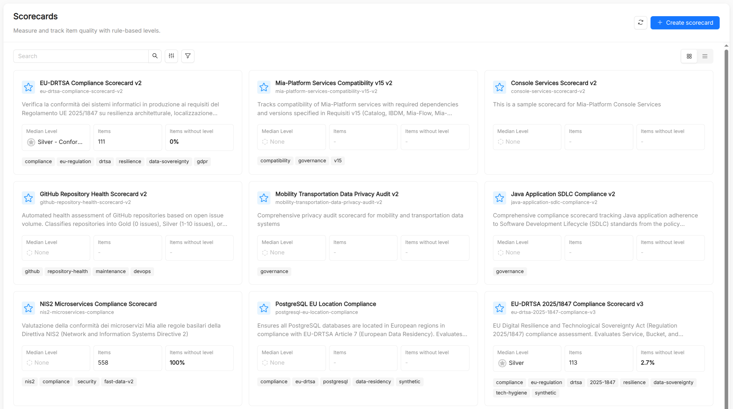Click the 'github' tag
Image resolution: width=733 pixels, height=409 pixels.
[x=32, y=271]
